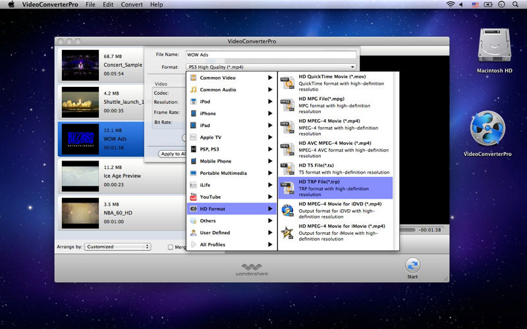Open the Macintosh HD desktop drive icon
This screenshot has width=527, height=329.
pos(495,45)
